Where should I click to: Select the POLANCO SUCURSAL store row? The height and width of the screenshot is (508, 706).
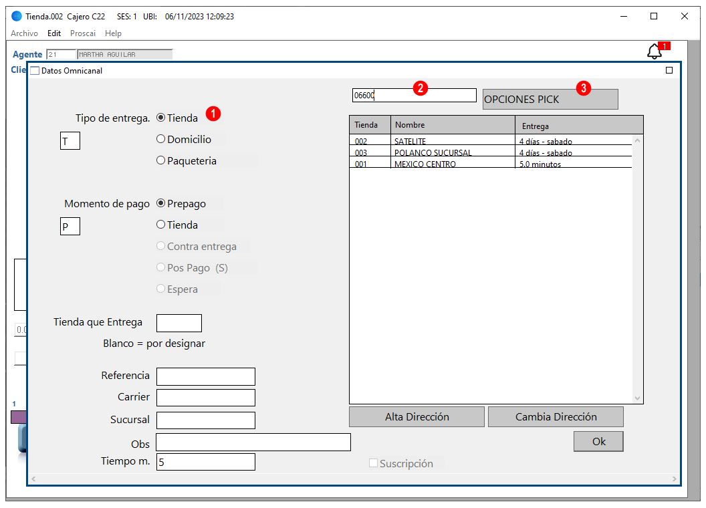(491, 151)
